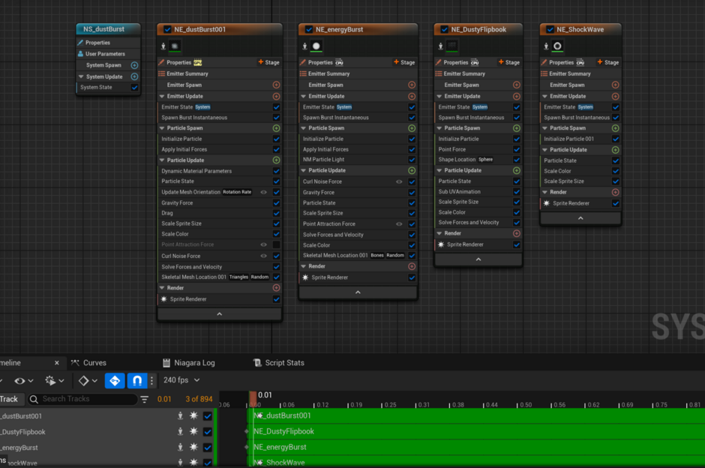Switch to the Script Stats tab
This screenshot has width=705, height=468.
279,363
